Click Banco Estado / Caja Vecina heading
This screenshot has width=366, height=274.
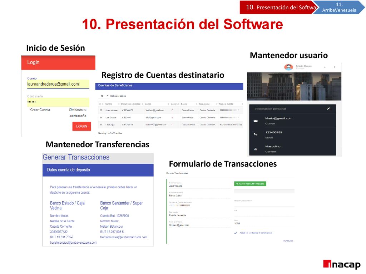tap(67, 205)
